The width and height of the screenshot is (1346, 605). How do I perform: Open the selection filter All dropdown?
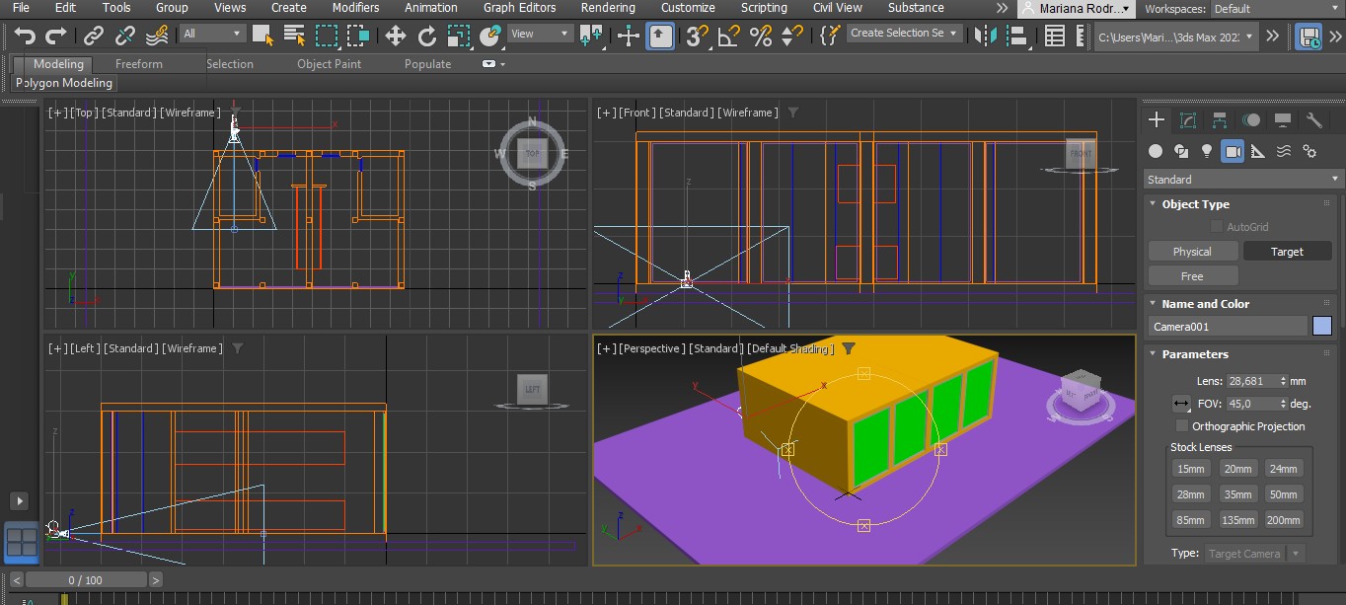point(212,34)
